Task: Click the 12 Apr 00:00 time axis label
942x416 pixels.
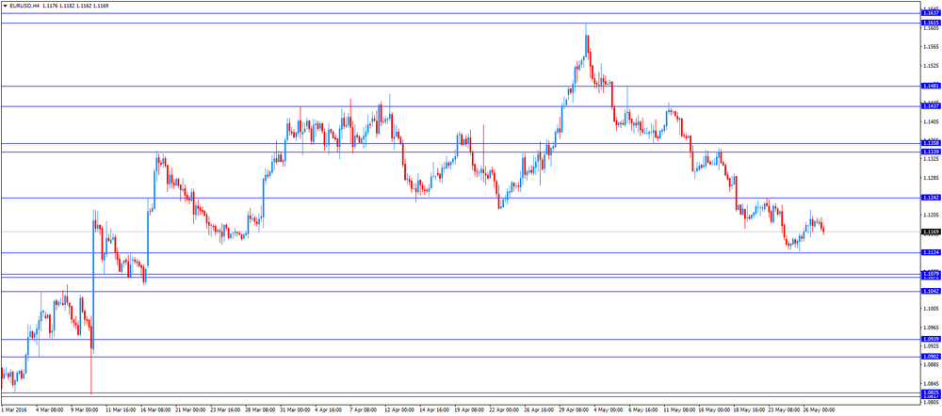Action: 399,410
